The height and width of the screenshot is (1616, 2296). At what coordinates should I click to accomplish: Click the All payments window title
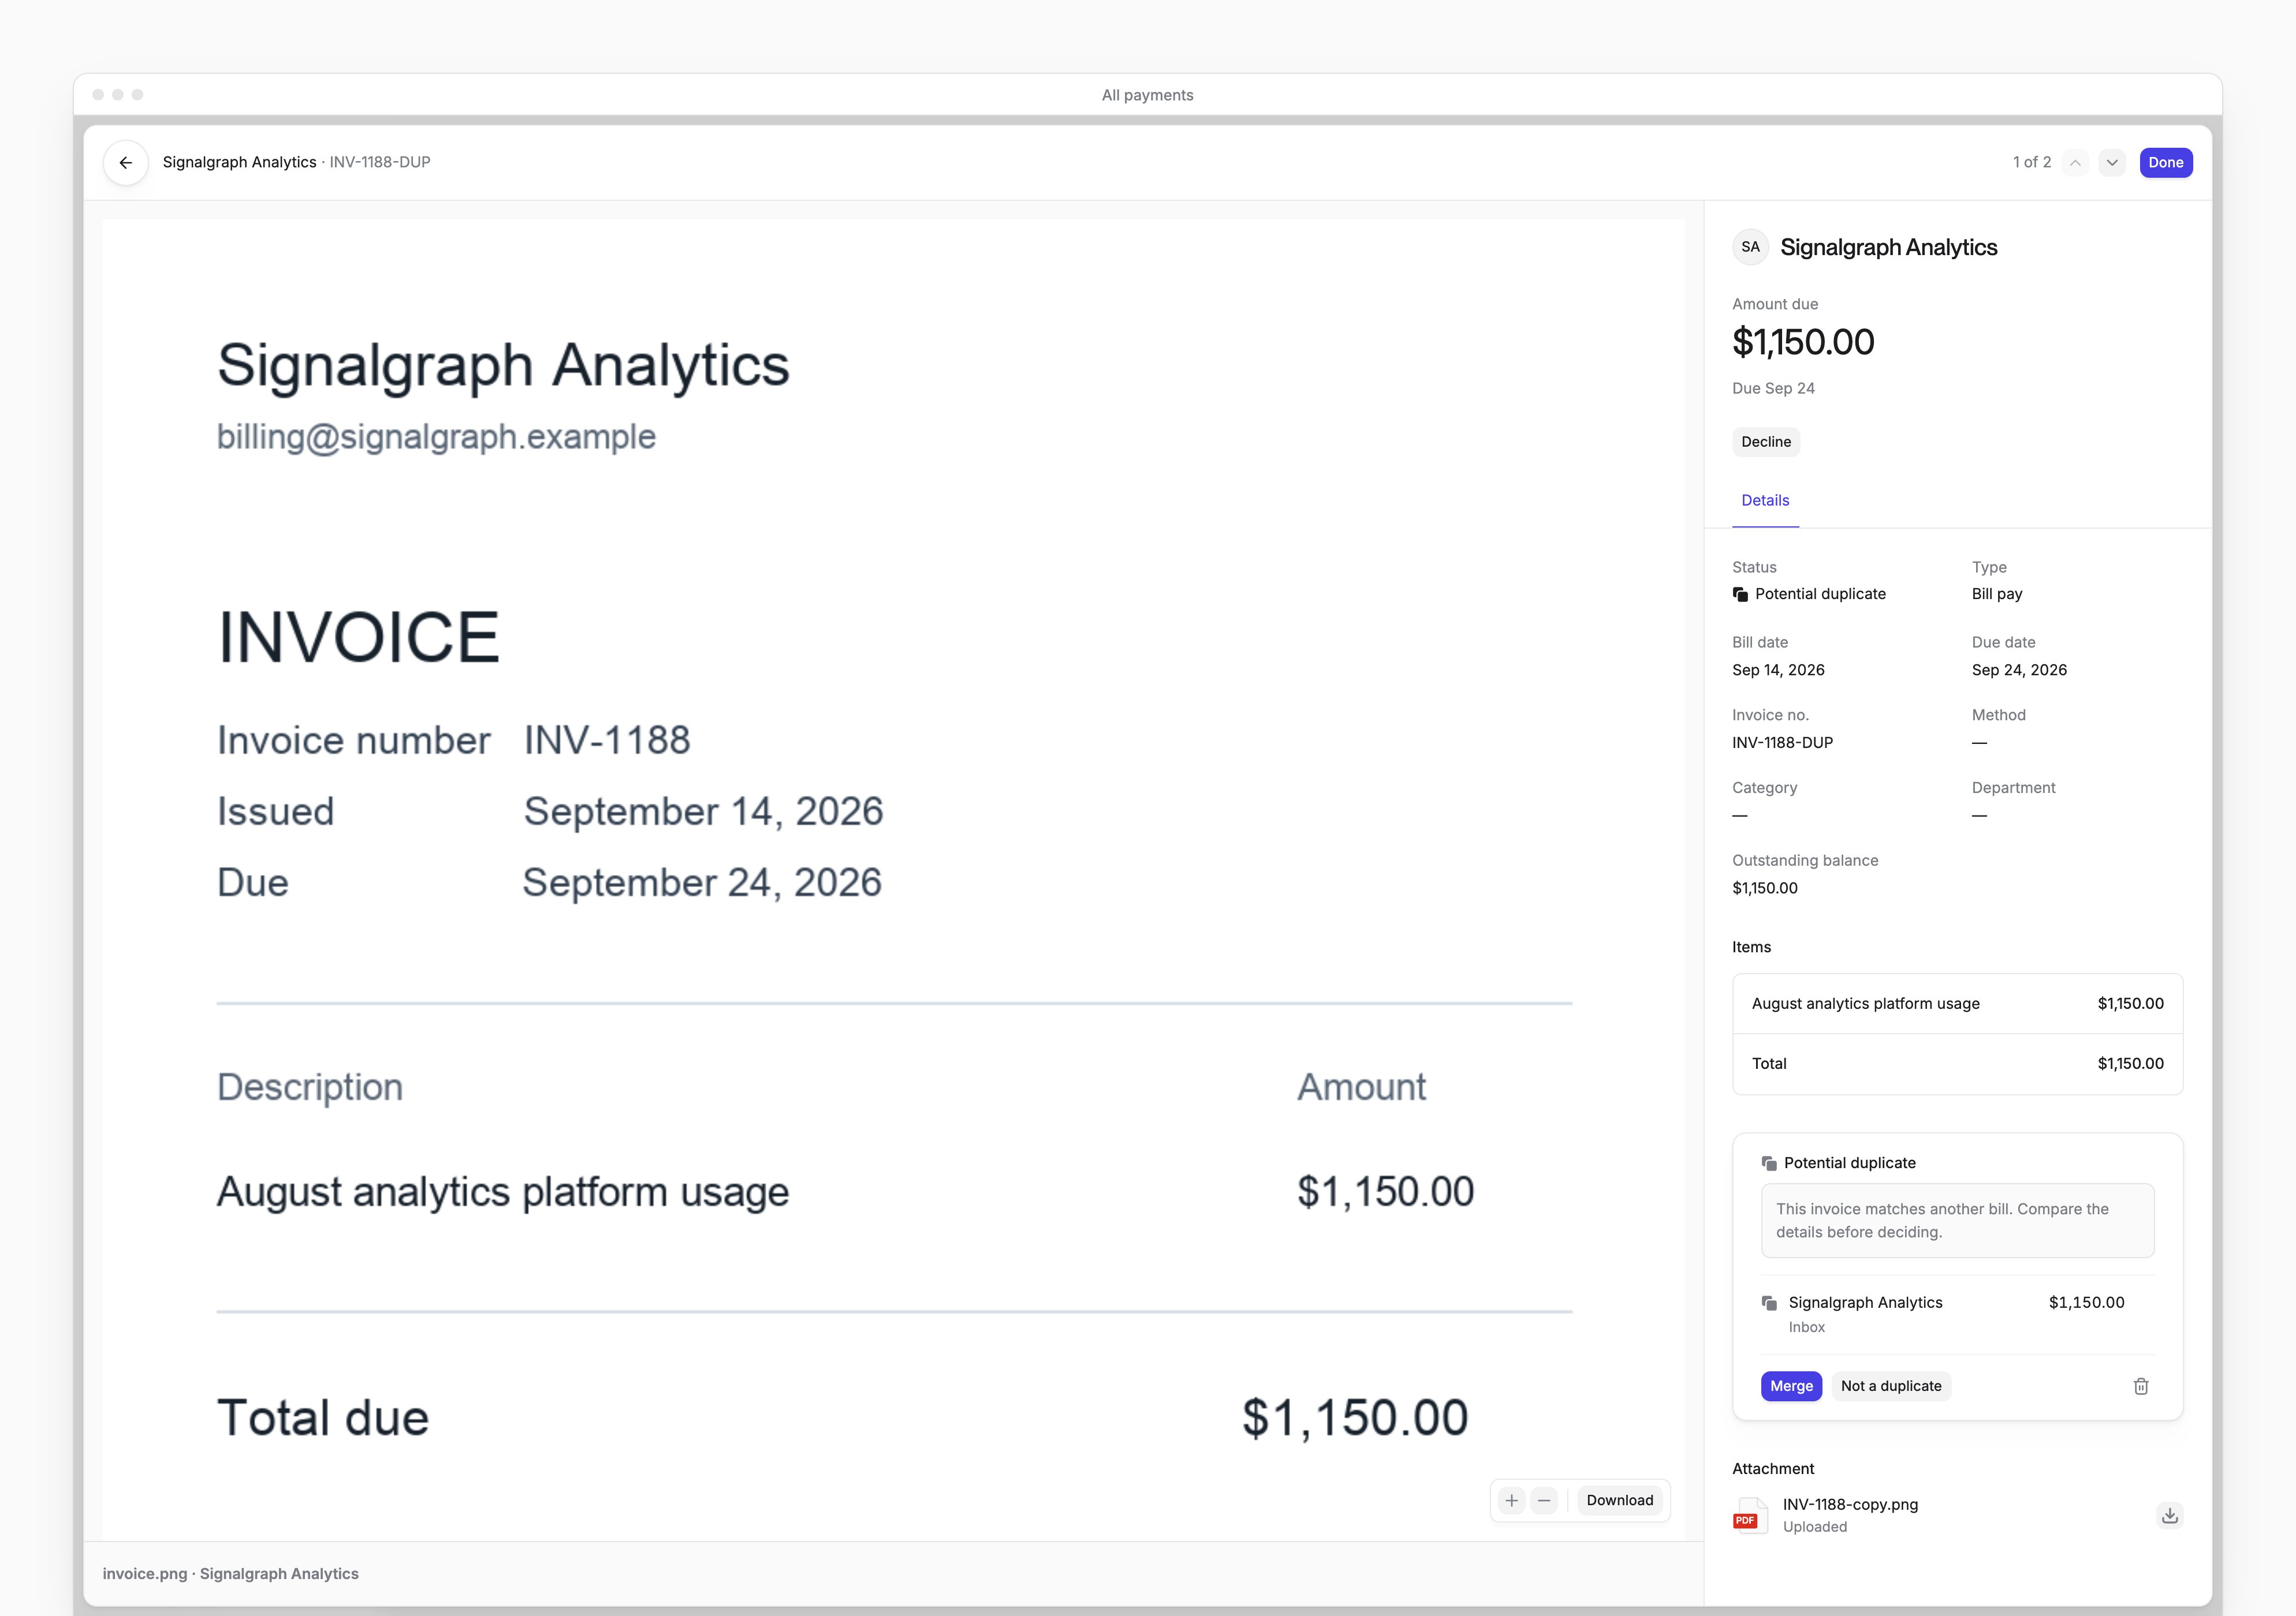[1147, 95]
